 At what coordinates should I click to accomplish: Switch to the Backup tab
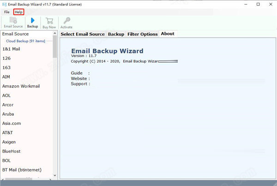(x=116, y=34)
